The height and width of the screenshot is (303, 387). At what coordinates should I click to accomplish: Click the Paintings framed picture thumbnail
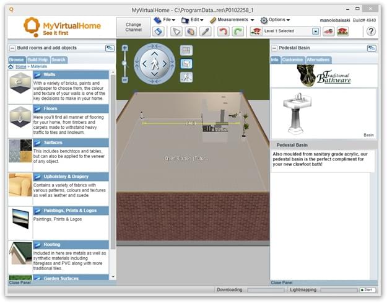coord(20,219)
